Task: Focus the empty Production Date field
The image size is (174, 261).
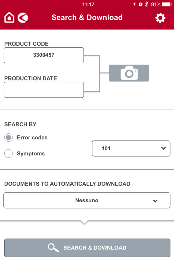Action: [44, 90]
